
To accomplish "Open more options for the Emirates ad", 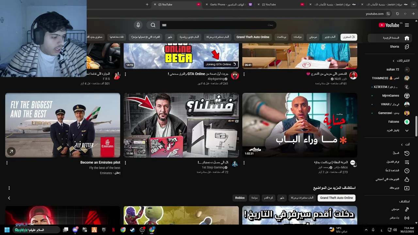I will click(x=7, y=163).
